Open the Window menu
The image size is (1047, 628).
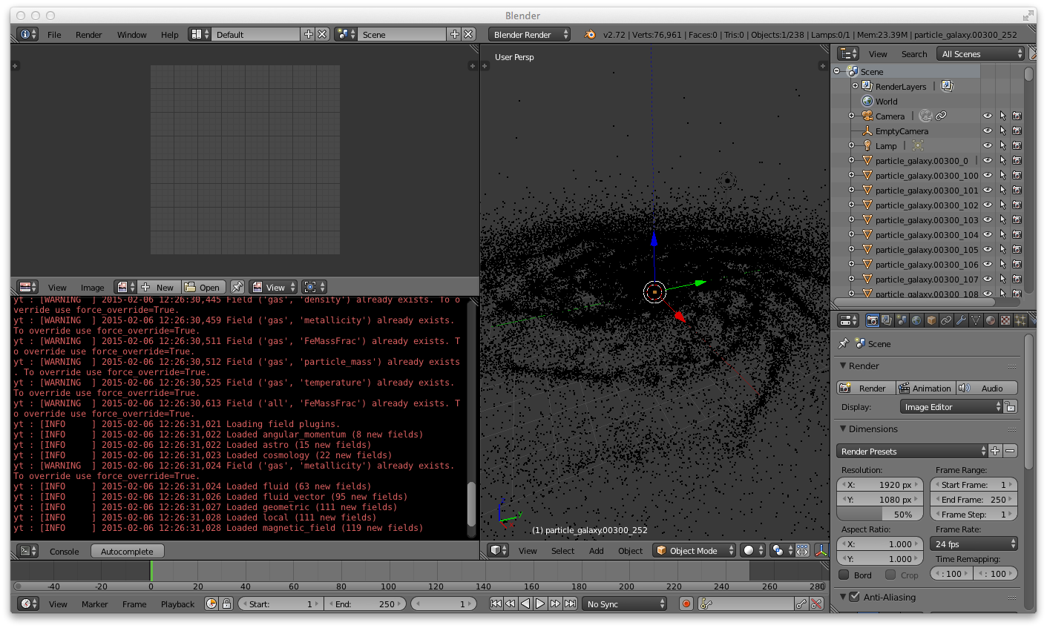tap(131, 34)
